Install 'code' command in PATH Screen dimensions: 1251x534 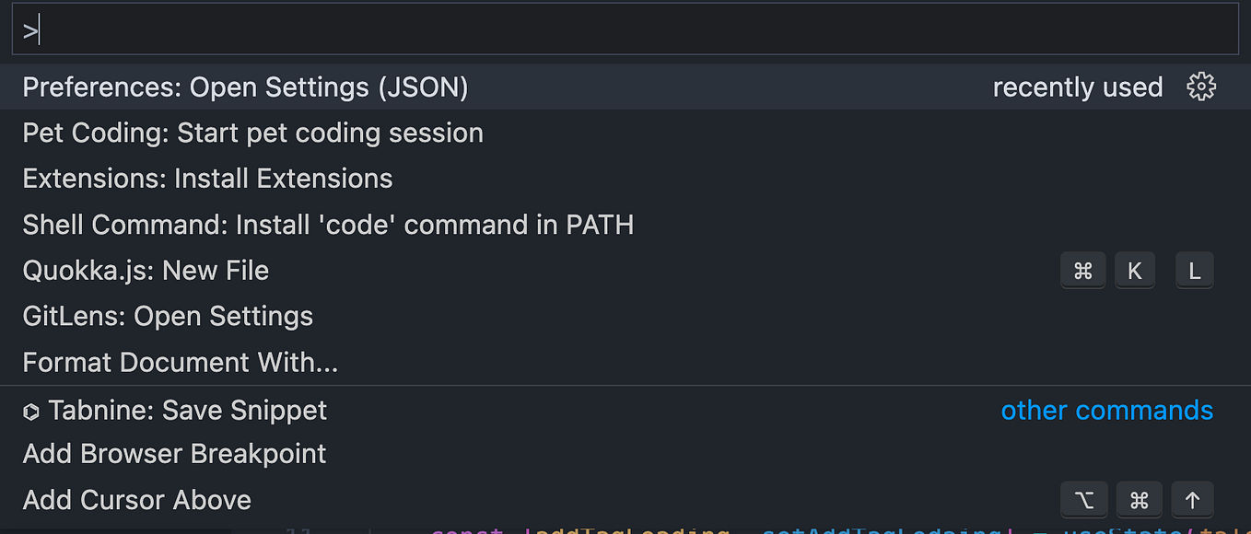click(328, 224)
